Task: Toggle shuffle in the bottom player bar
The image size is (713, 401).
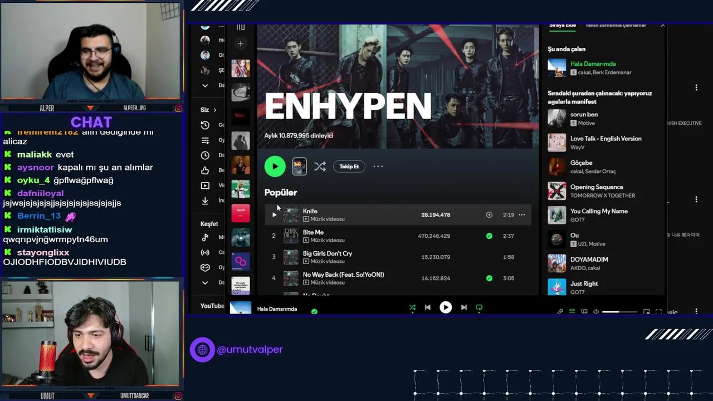Action: tap(412, 307)
